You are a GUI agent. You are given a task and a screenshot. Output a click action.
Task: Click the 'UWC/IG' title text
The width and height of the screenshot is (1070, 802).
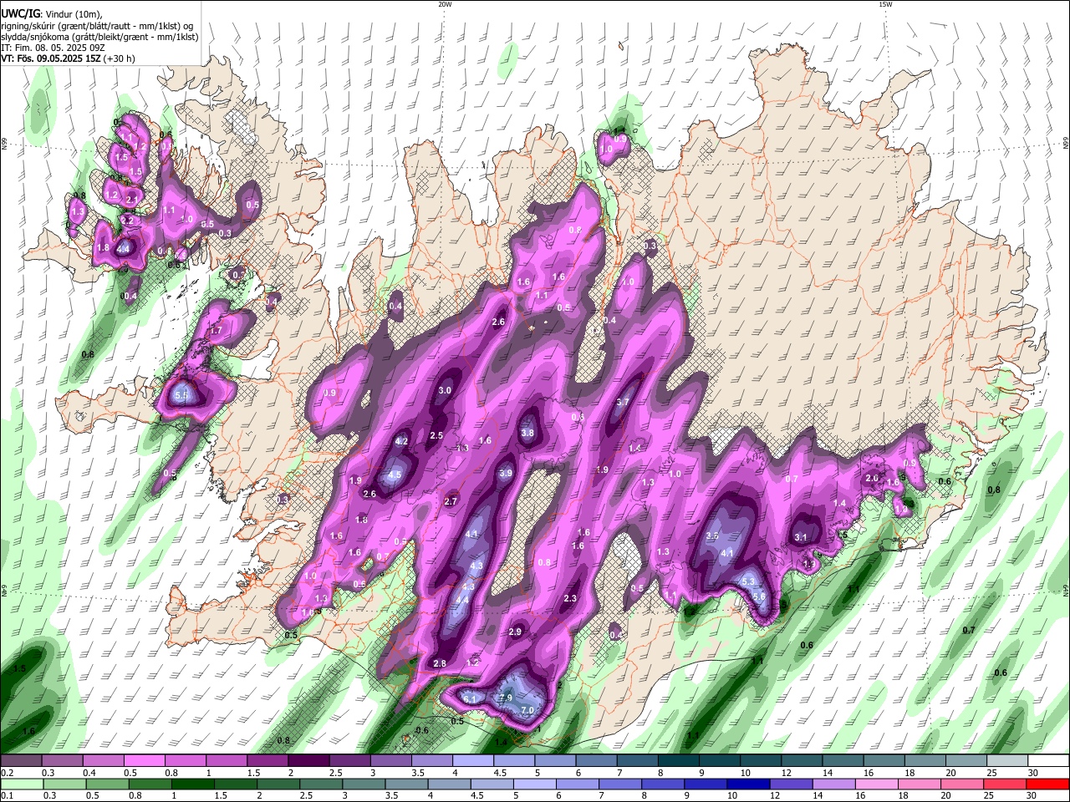[x=20, y=13]
